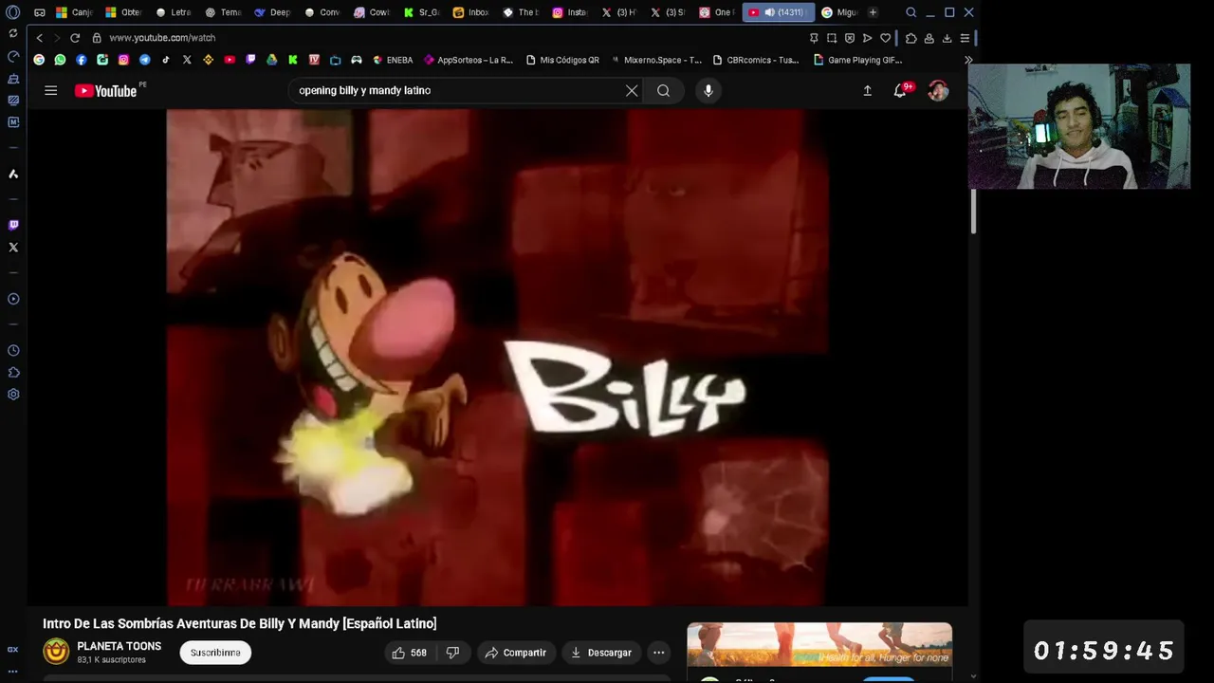Open the sidebar three-dot more menu at bottom
The image size is (1214, 683).
pos(13,671)
